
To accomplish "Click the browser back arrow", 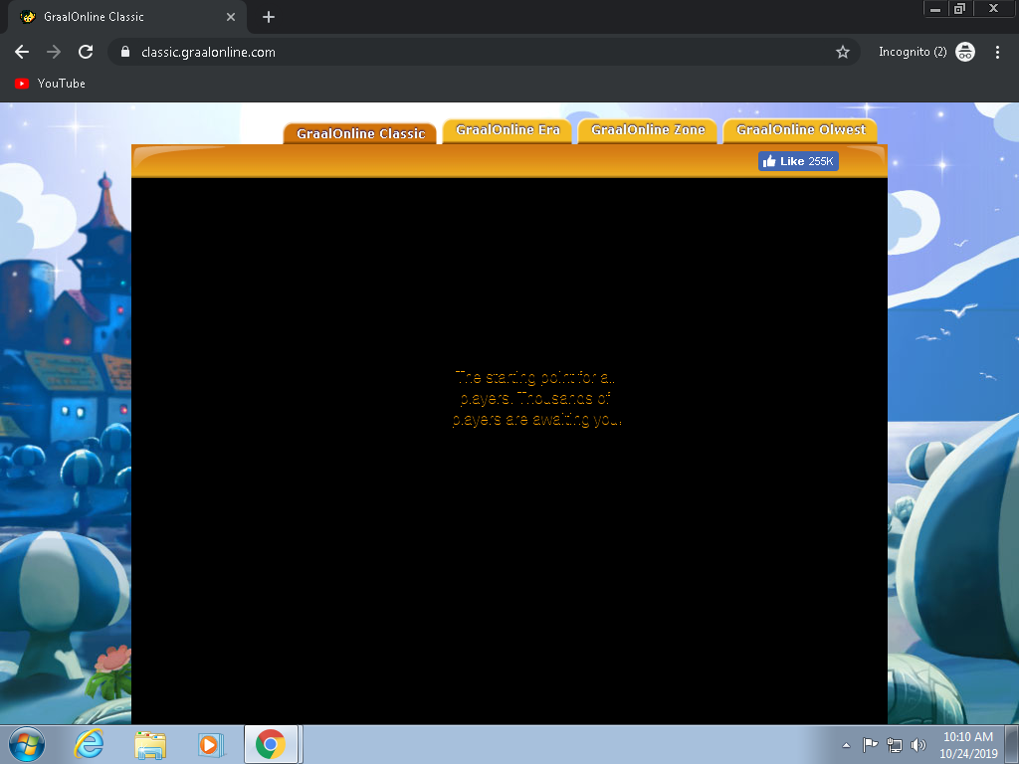I will [x=22, y=52].
